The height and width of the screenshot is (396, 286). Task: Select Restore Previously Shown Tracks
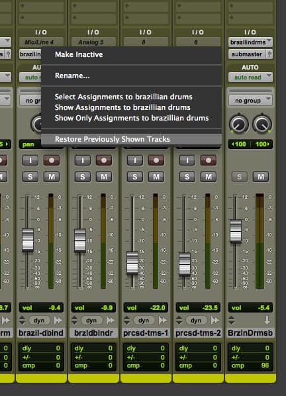[132, 139]
